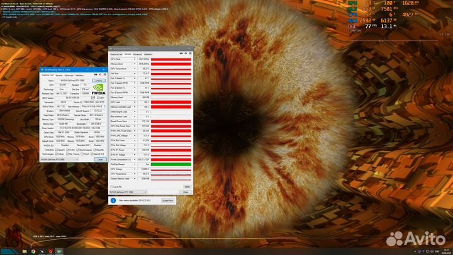The height and width of the screenshot is (255, 453).
Task: Open Chrome from the taskbar
Action: click(x=33, y=251)
